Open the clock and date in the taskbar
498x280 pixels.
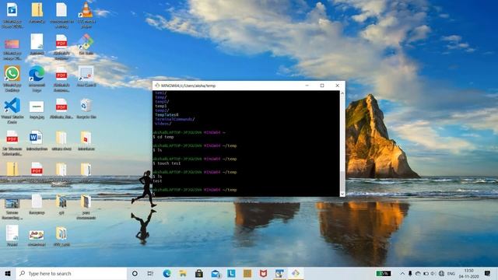click(468, 273)
